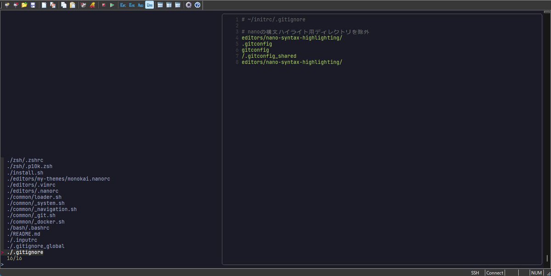Click the 16/16 match counter
Screen dimensions: 551x276
14,259
